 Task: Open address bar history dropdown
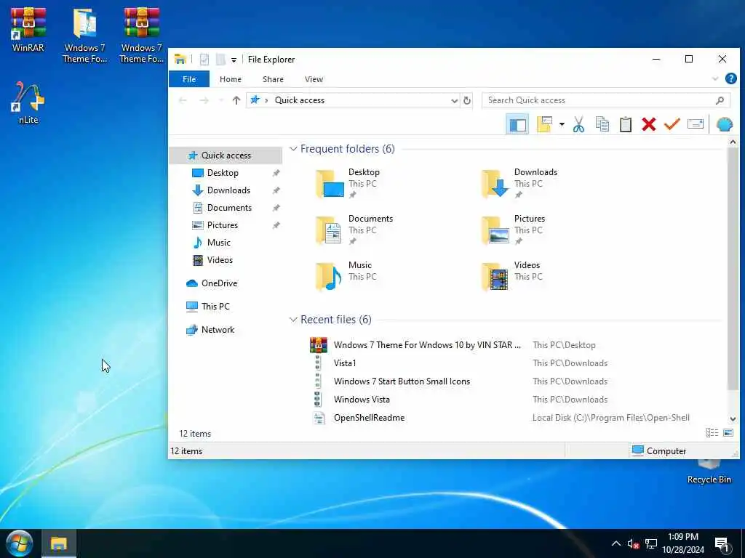(x=454, y=100)
